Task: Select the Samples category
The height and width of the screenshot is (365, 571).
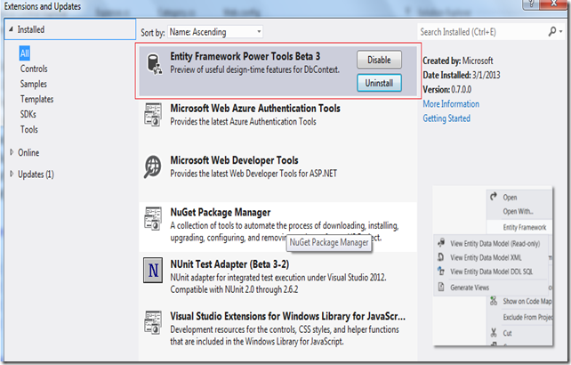Action: (34, 84)
